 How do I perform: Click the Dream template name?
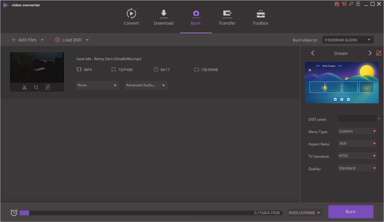(341, 53)
